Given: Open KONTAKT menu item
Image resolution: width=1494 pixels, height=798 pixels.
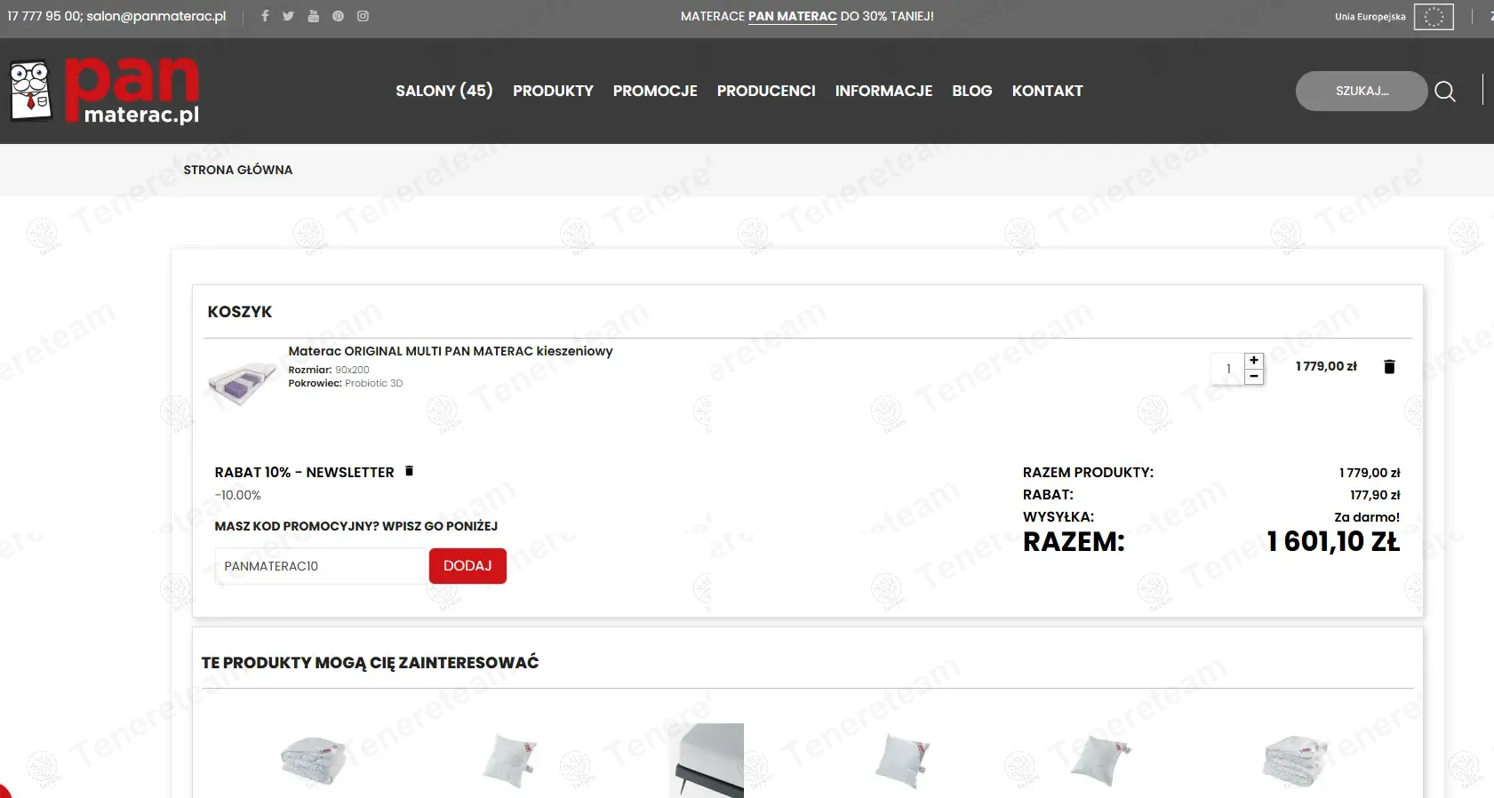Looking at the screenshot, I should point(1047,91).
